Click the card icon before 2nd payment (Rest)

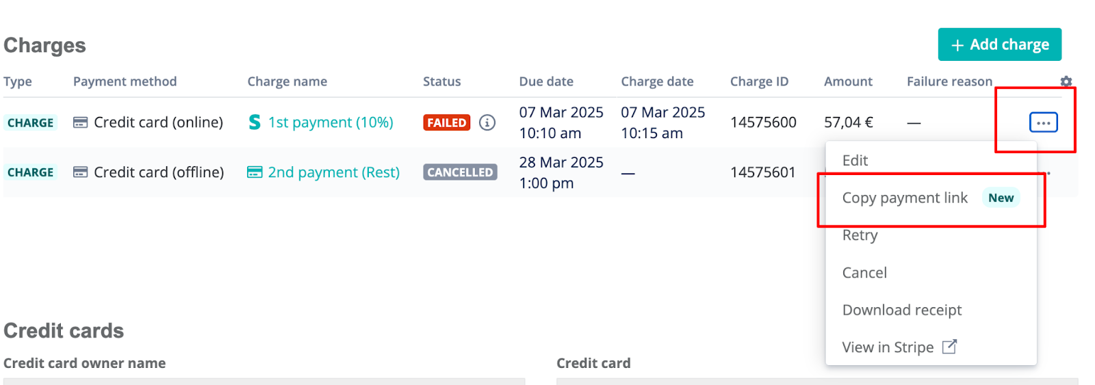255,172
